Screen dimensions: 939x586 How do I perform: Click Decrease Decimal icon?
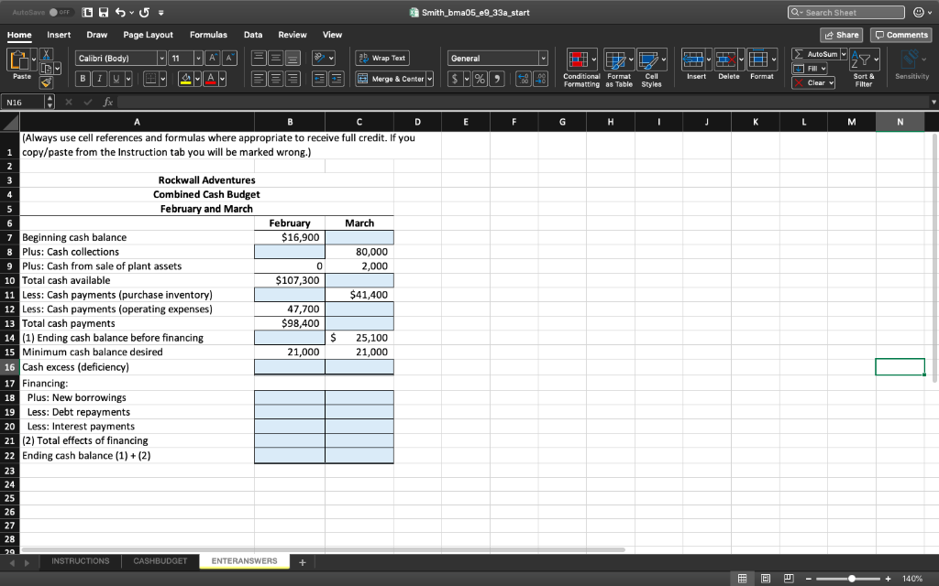tap(540, 79)
